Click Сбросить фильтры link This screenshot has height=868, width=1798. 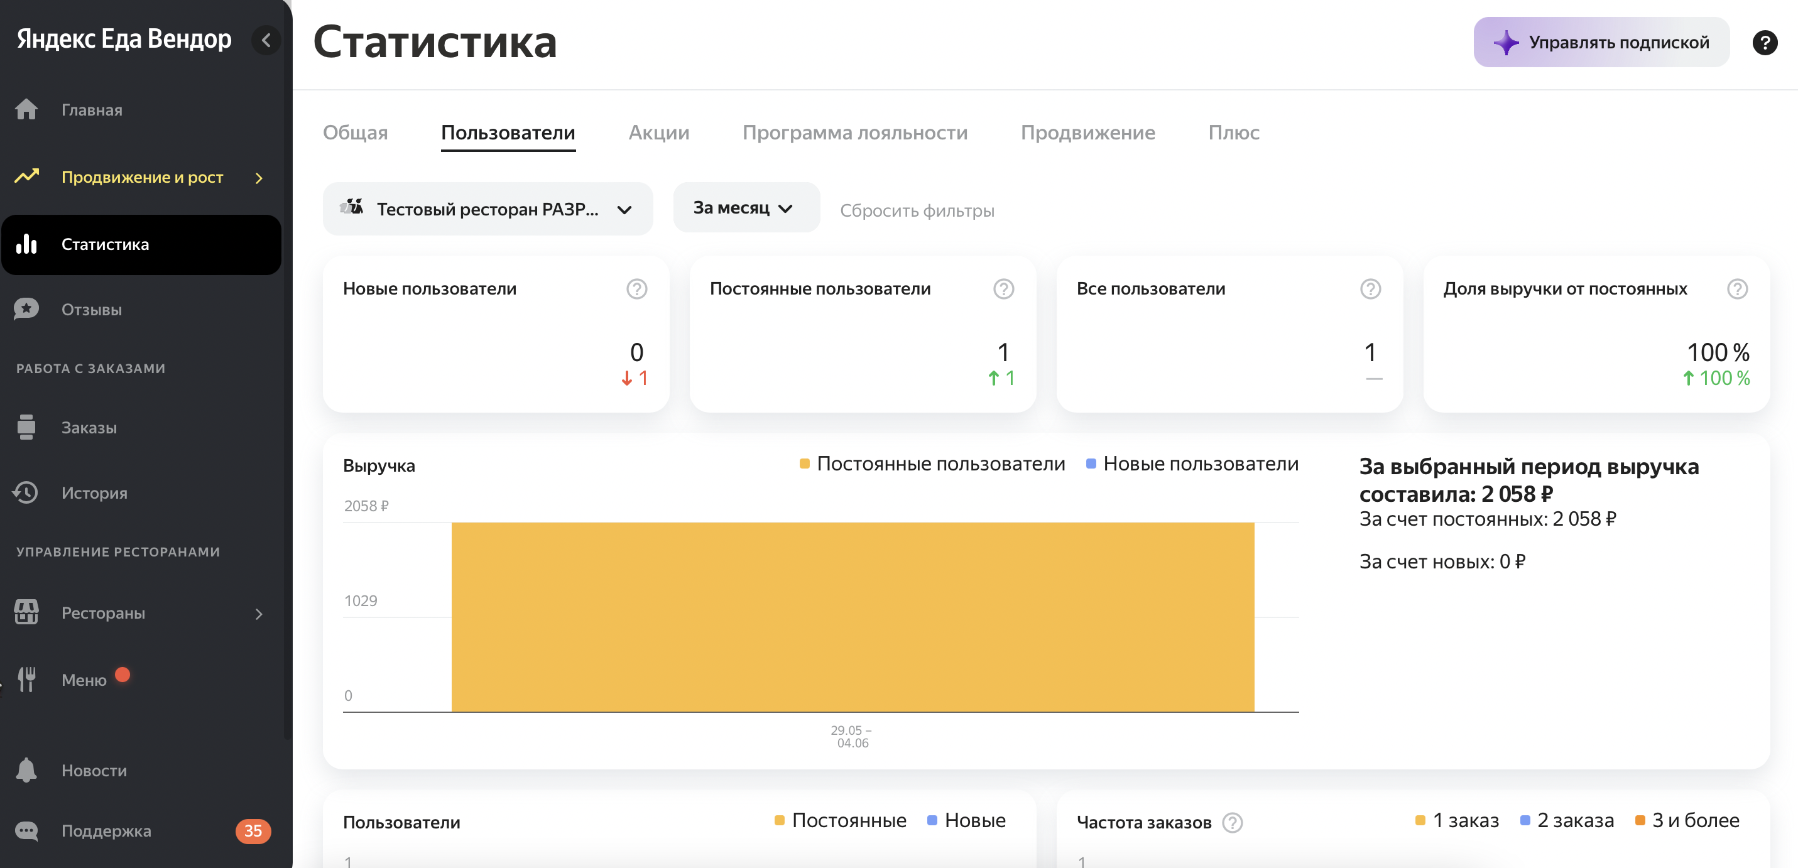click(x=917, y=210)
